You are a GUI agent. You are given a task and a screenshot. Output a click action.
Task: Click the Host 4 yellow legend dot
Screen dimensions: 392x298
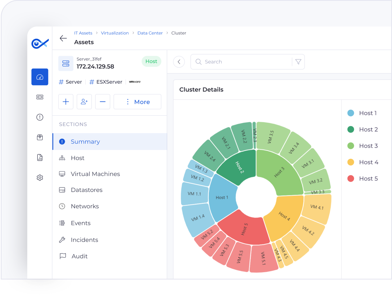tap(351, 162)
